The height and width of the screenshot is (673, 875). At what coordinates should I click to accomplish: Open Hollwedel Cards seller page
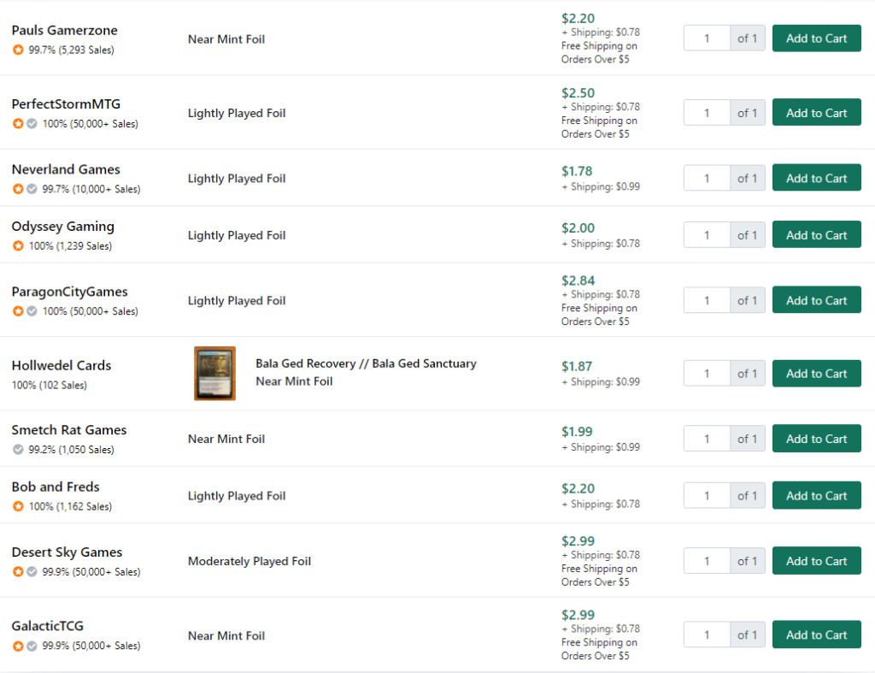[62, 365]
